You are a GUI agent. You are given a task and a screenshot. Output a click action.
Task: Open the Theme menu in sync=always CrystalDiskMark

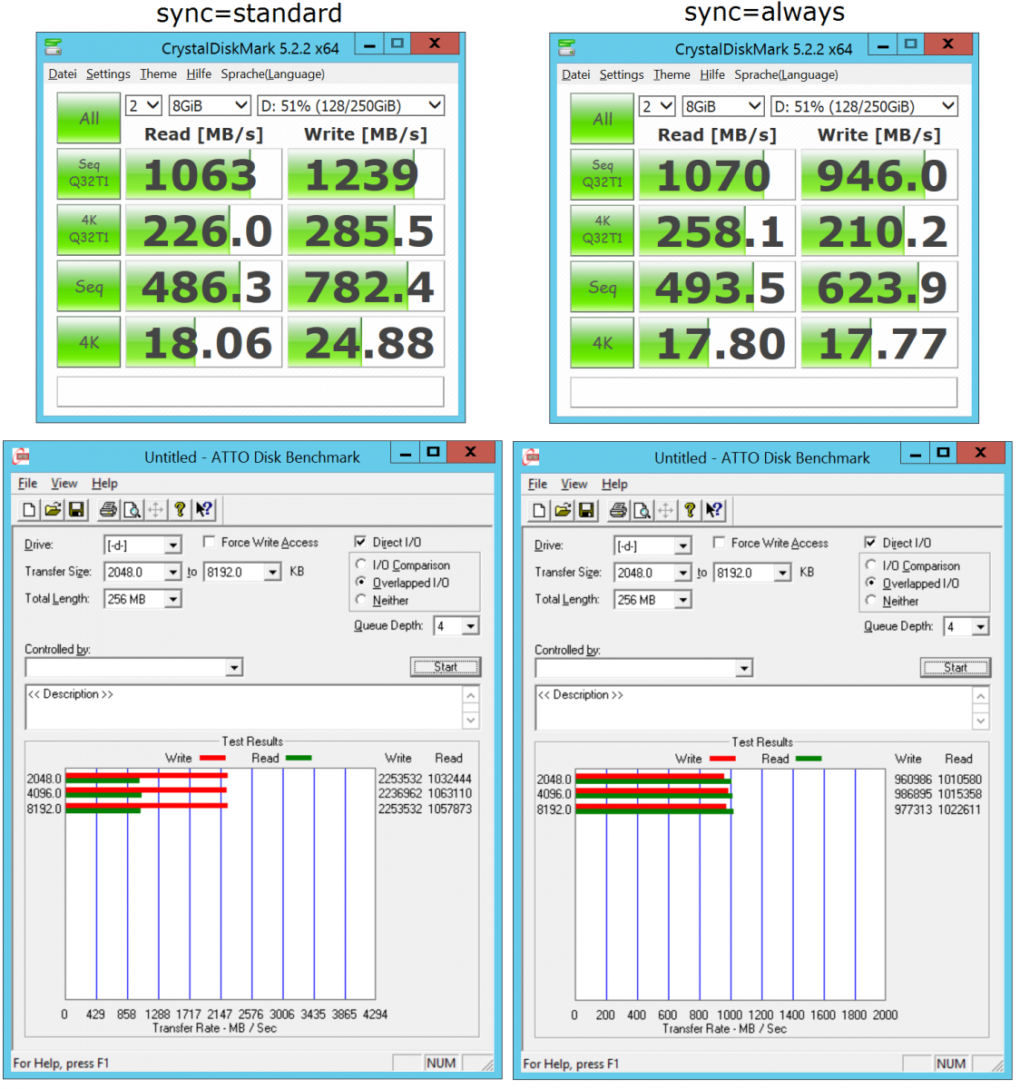click(672, 75)
